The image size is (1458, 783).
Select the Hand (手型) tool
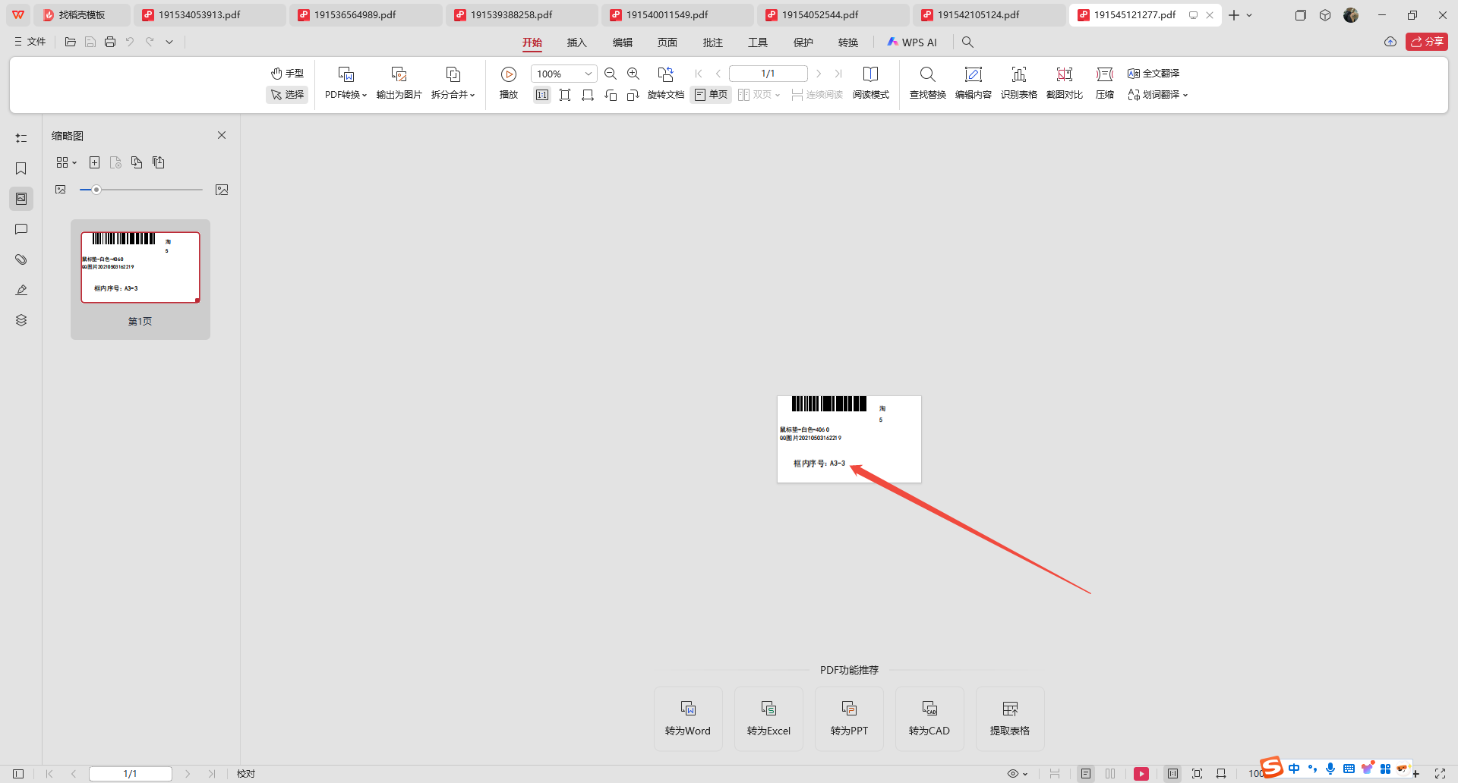point(287,74)
